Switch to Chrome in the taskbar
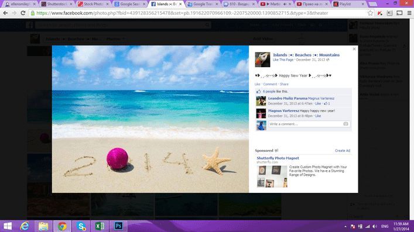This screenshot has height=232, width=414. click(x=62, y=226)
